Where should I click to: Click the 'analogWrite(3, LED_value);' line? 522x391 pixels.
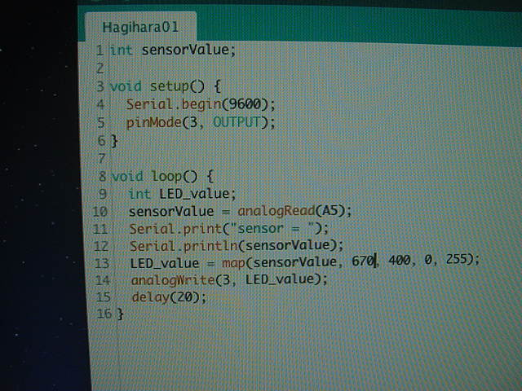229,279
